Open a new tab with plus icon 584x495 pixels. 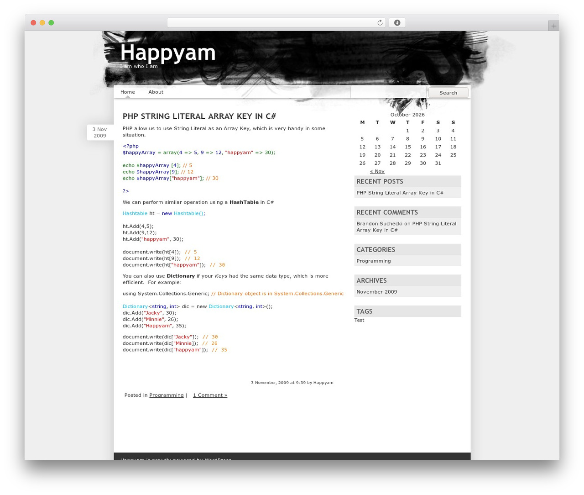click(553, 26)
